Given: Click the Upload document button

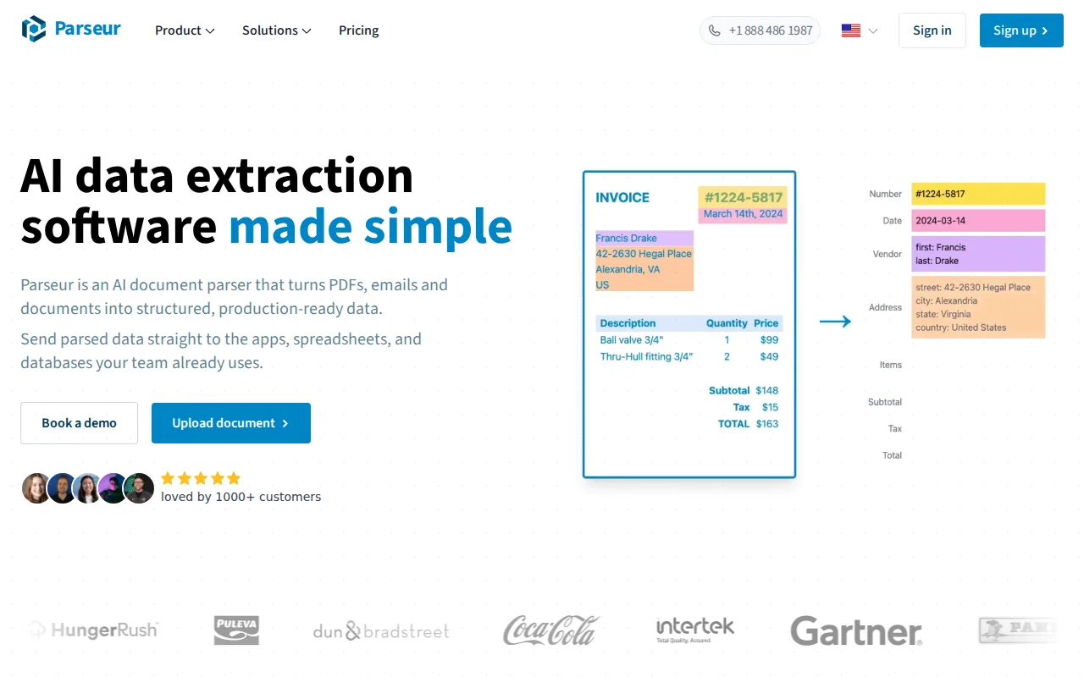Looking at the screenshot, I should pyautogui.click(x=231, y=423).
